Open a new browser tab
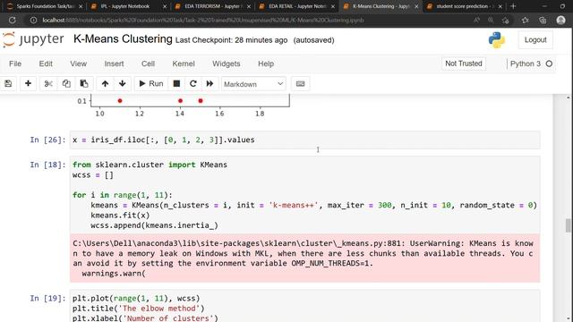 pos(513,6)
